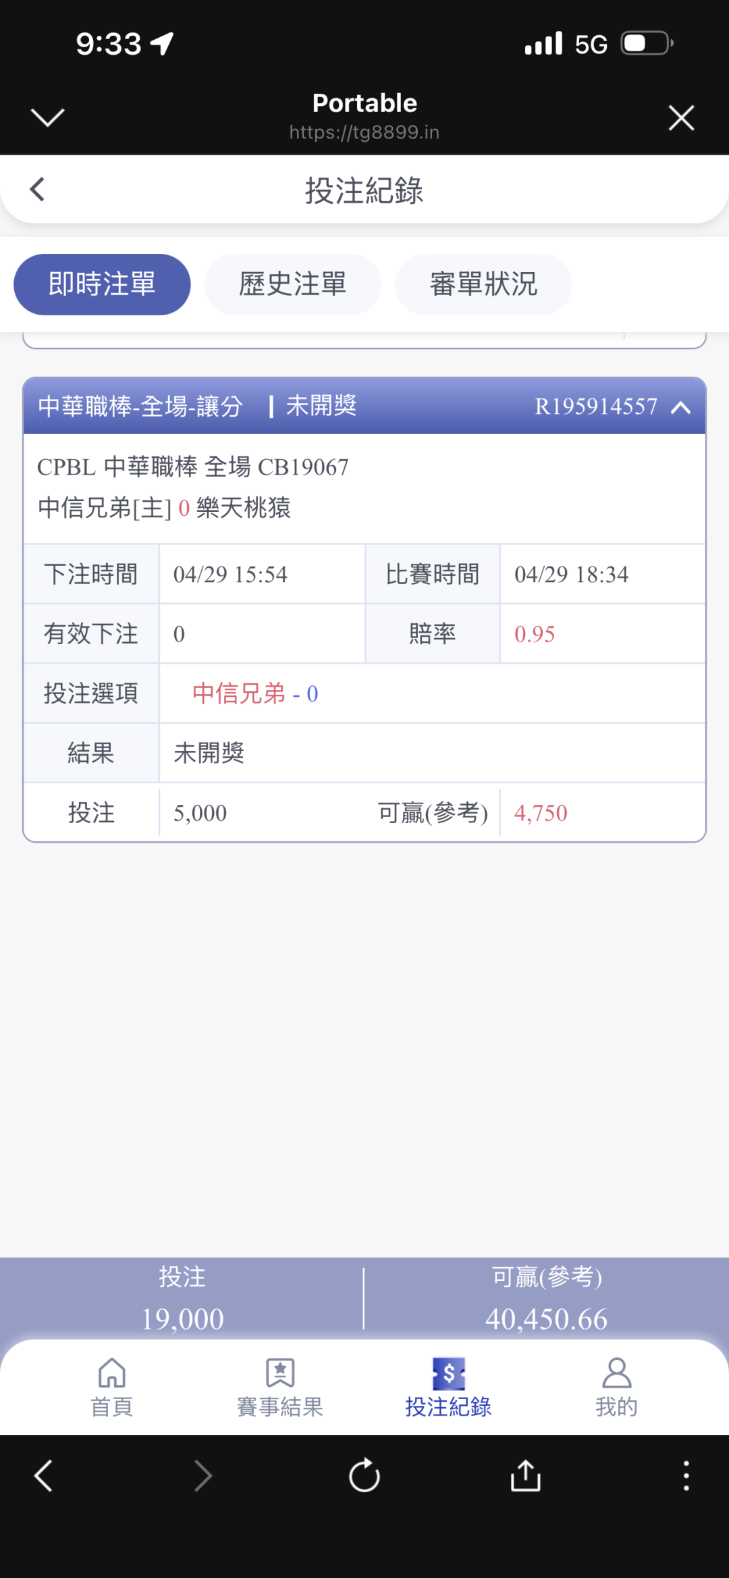
Task: Tap the tg8899.in URL text
Action: (x=364, y=132)
